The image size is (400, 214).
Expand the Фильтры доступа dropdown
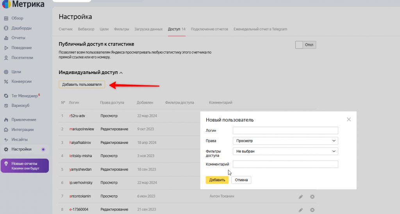285,151
